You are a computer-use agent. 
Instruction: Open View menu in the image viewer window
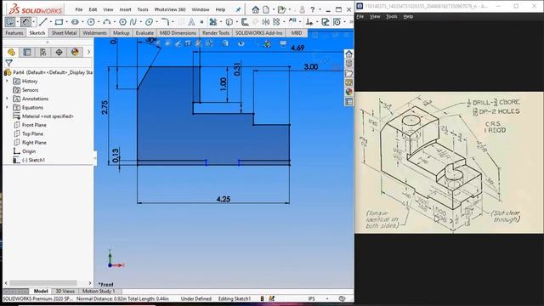point(375,16)
